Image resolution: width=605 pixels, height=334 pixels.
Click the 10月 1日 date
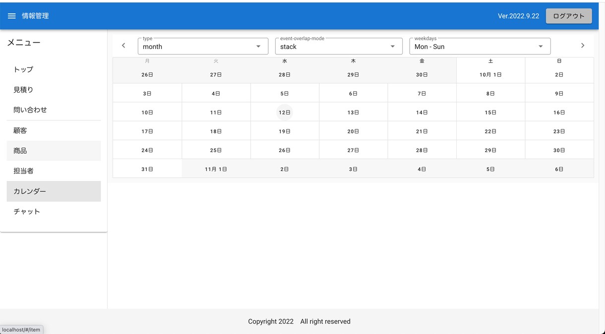click(490, 75)
